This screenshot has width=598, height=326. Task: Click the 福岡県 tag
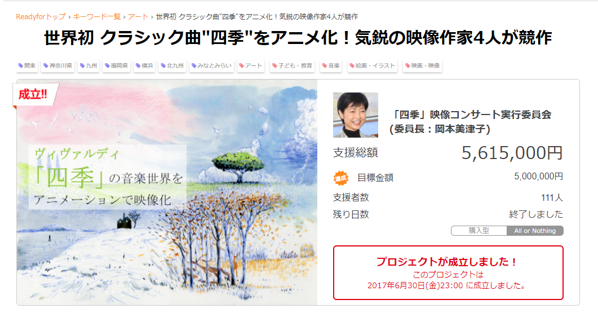pos(116,65)
